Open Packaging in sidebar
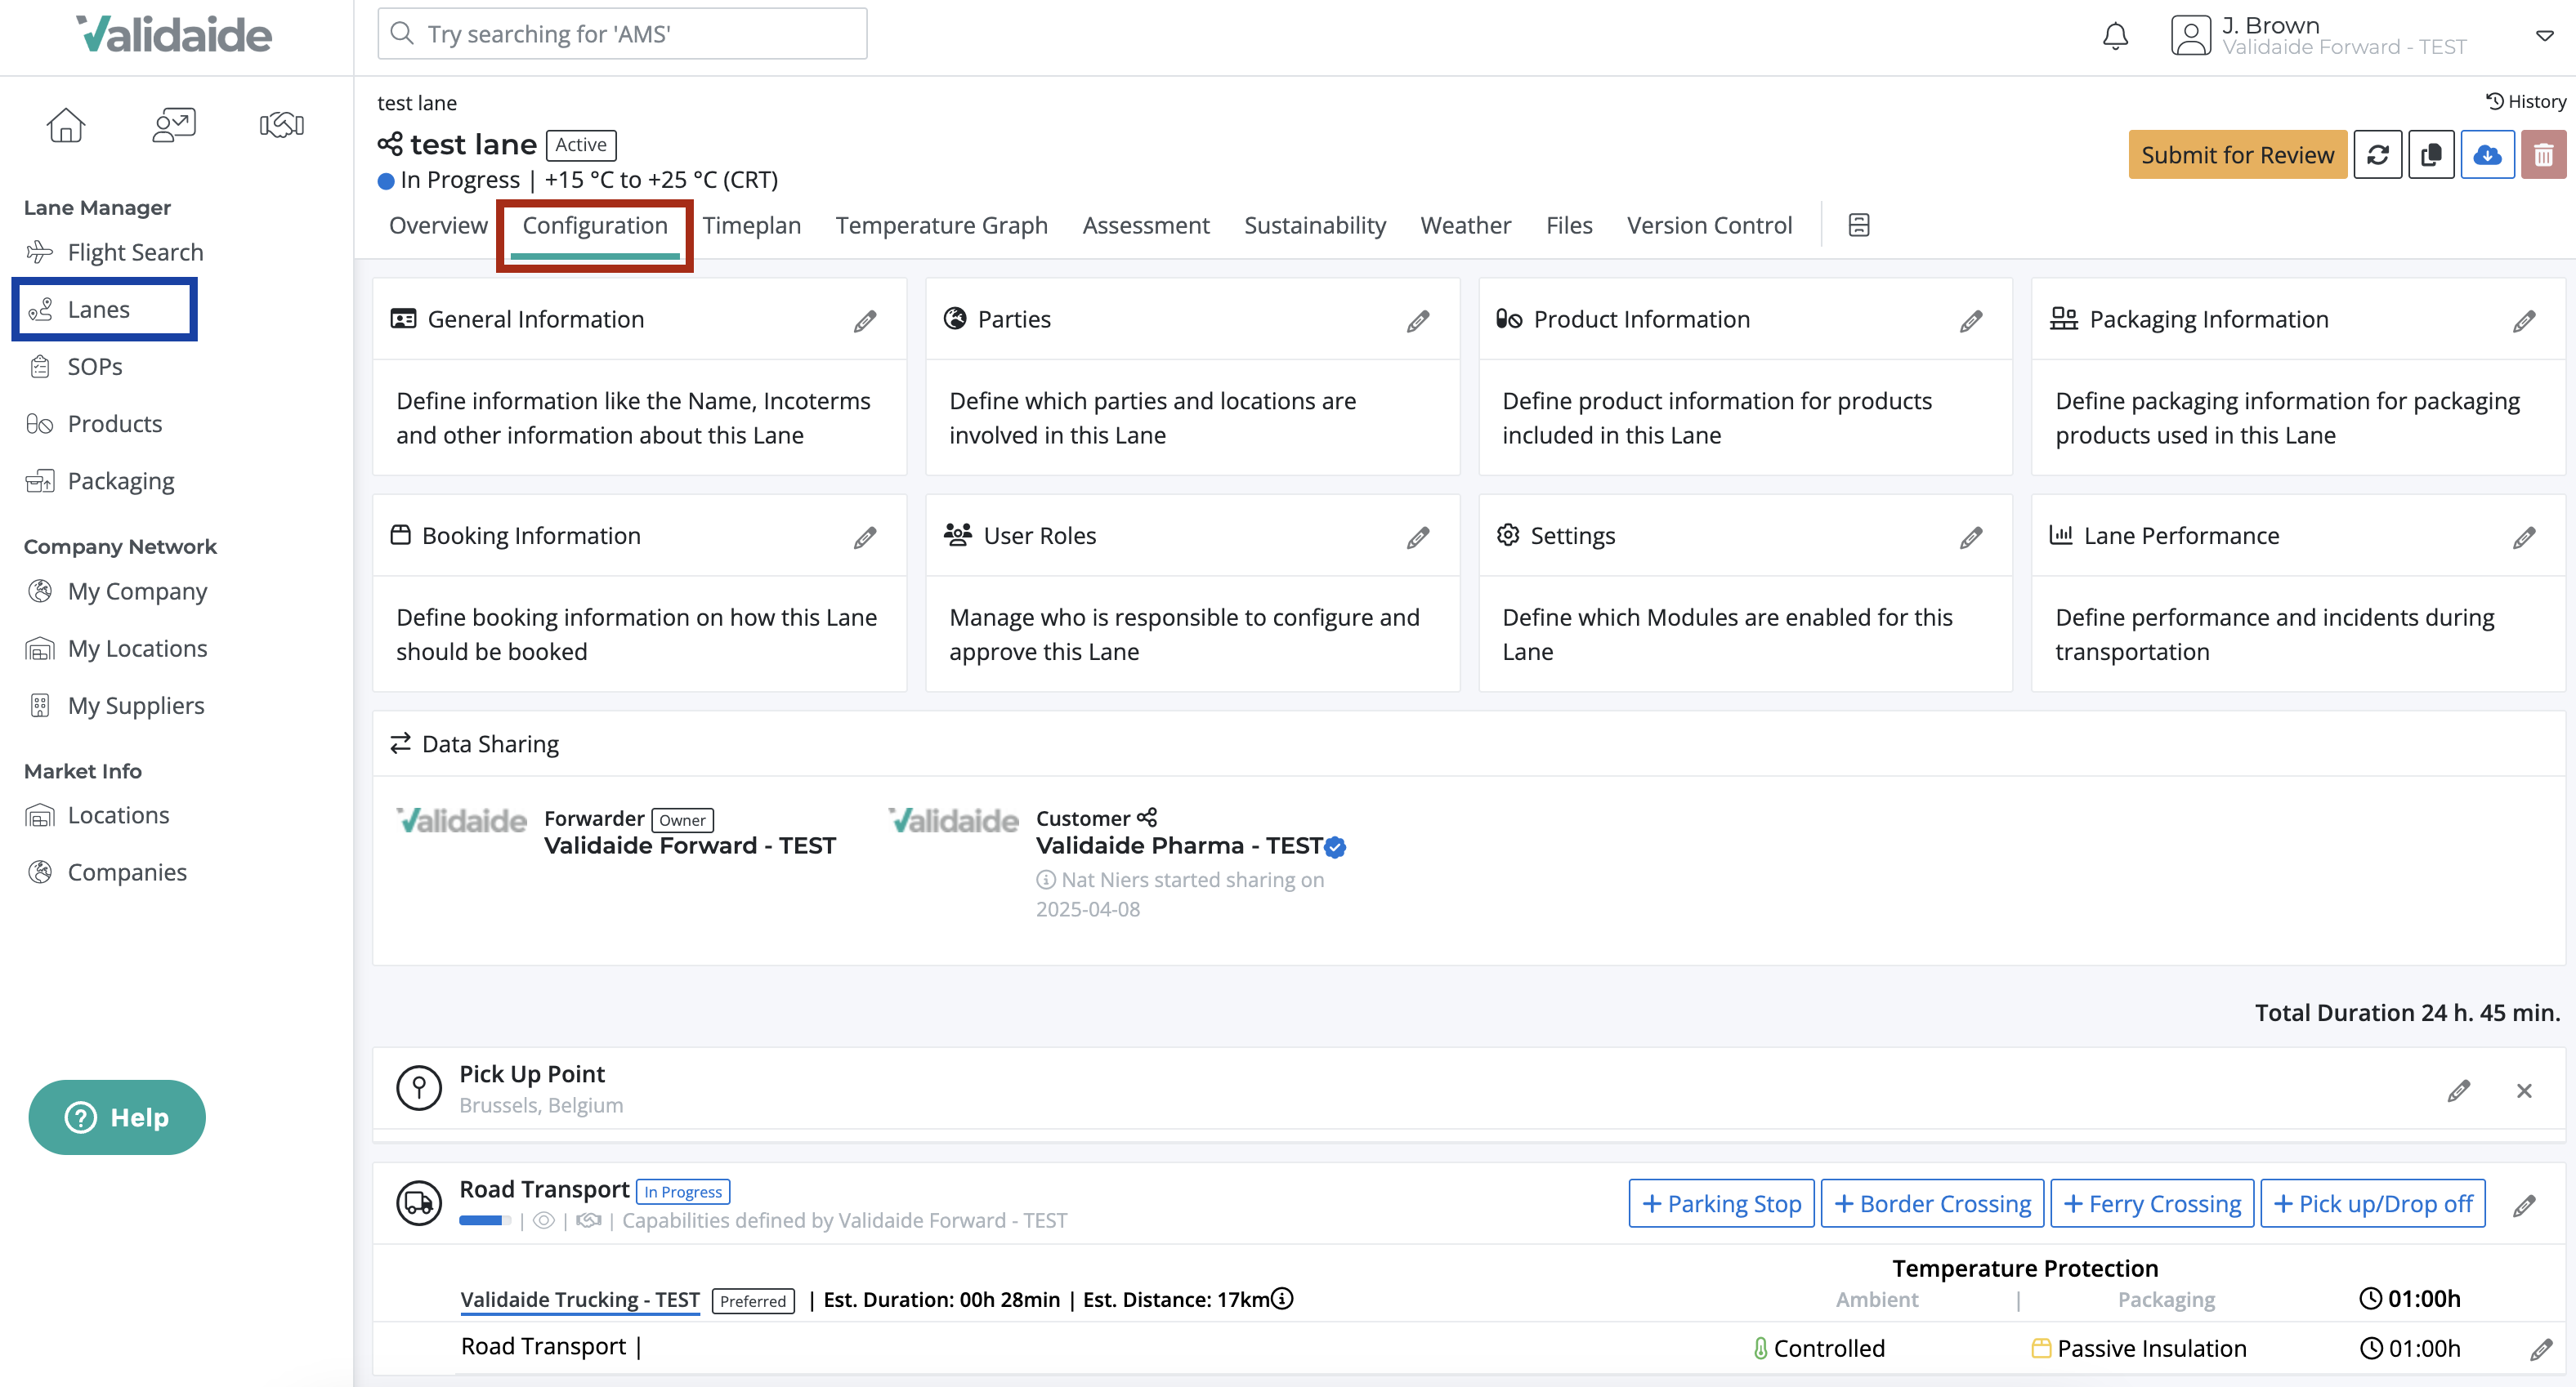 100,480
